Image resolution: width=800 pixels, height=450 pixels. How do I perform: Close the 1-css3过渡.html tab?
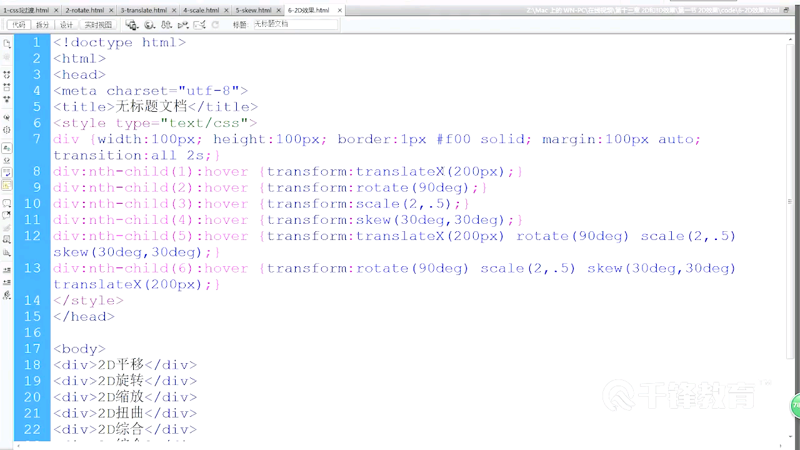coord(56,11)
